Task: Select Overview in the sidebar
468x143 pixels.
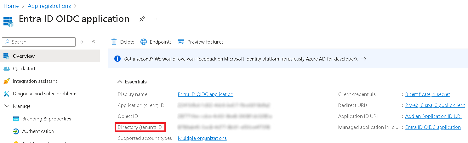Action: click(24, 56)
